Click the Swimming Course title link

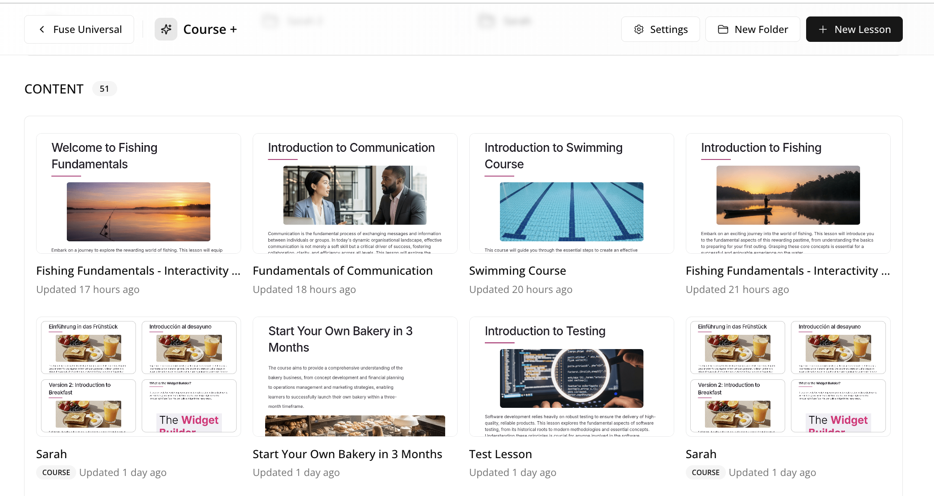point(517,271)
